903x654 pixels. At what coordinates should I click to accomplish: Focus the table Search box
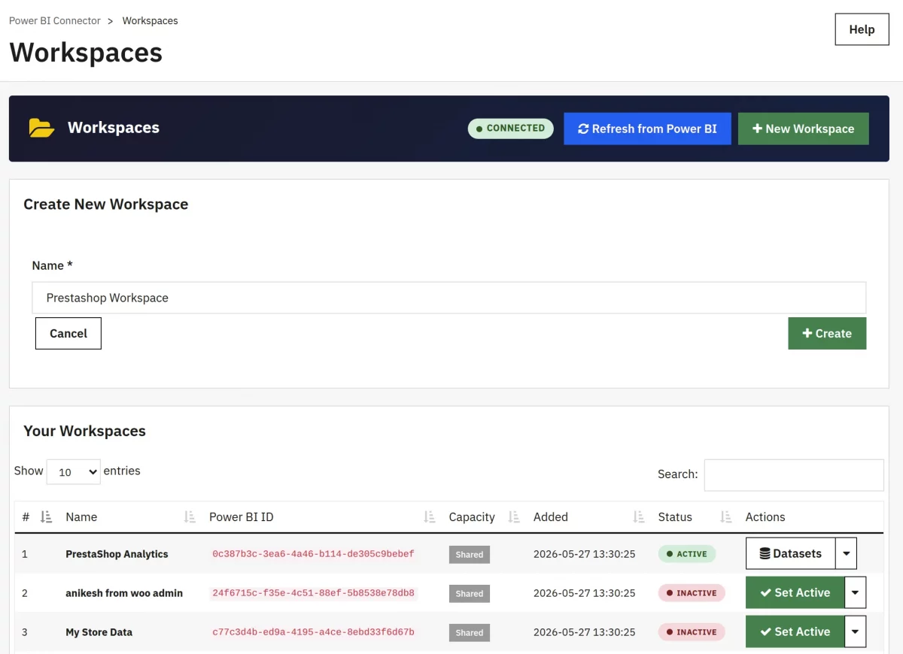pyautogui.click(x=794, y=475)
